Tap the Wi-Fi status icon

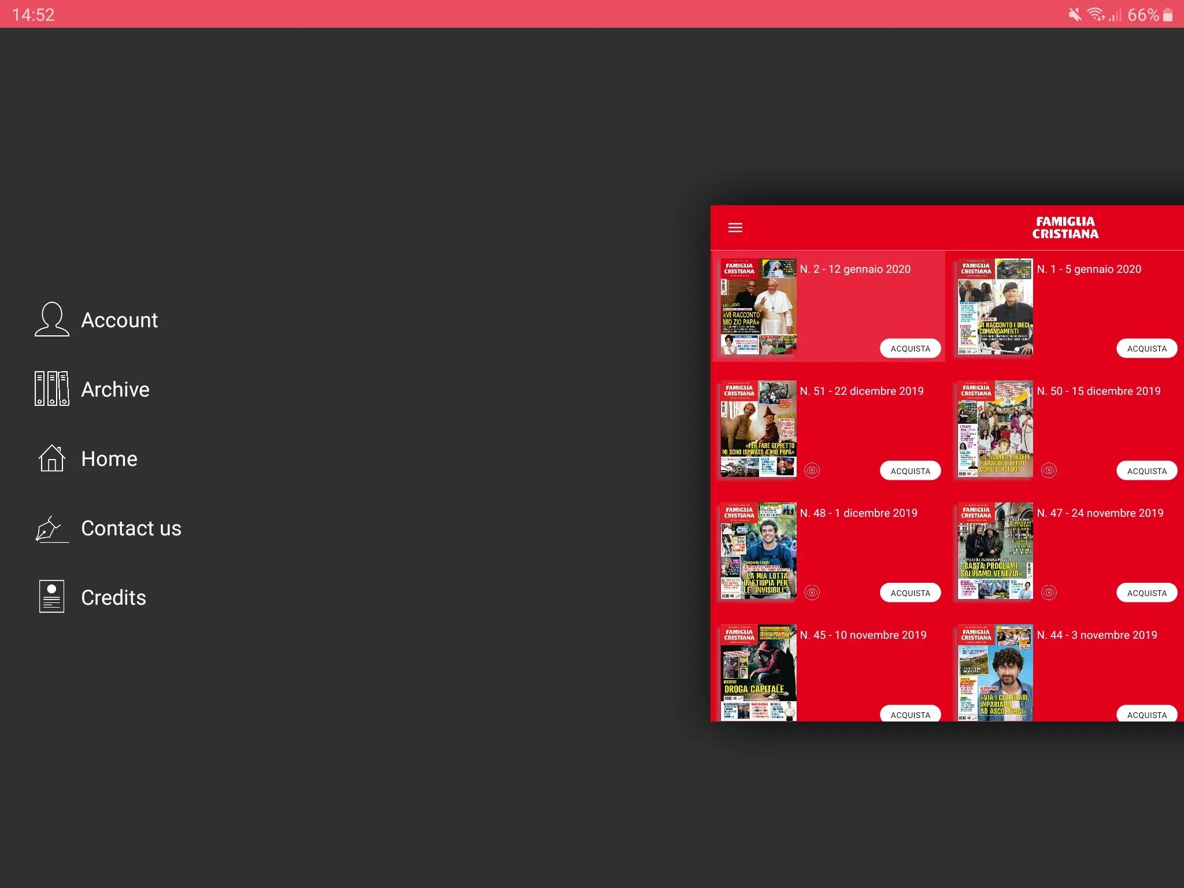(x=1096, y=14)
